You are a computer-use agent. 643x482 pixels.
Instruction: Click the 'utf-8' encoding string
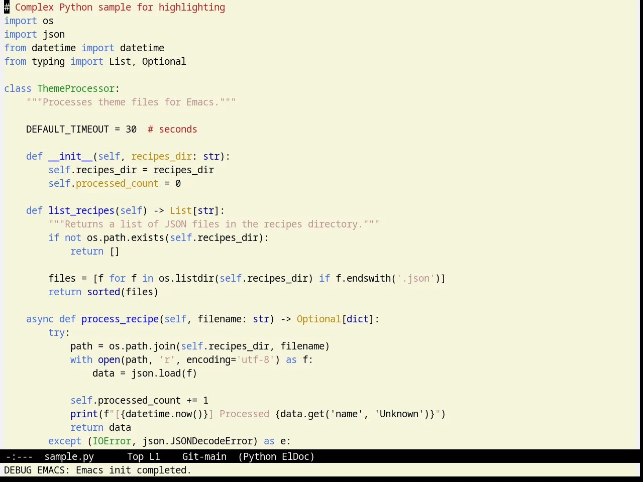255,359
